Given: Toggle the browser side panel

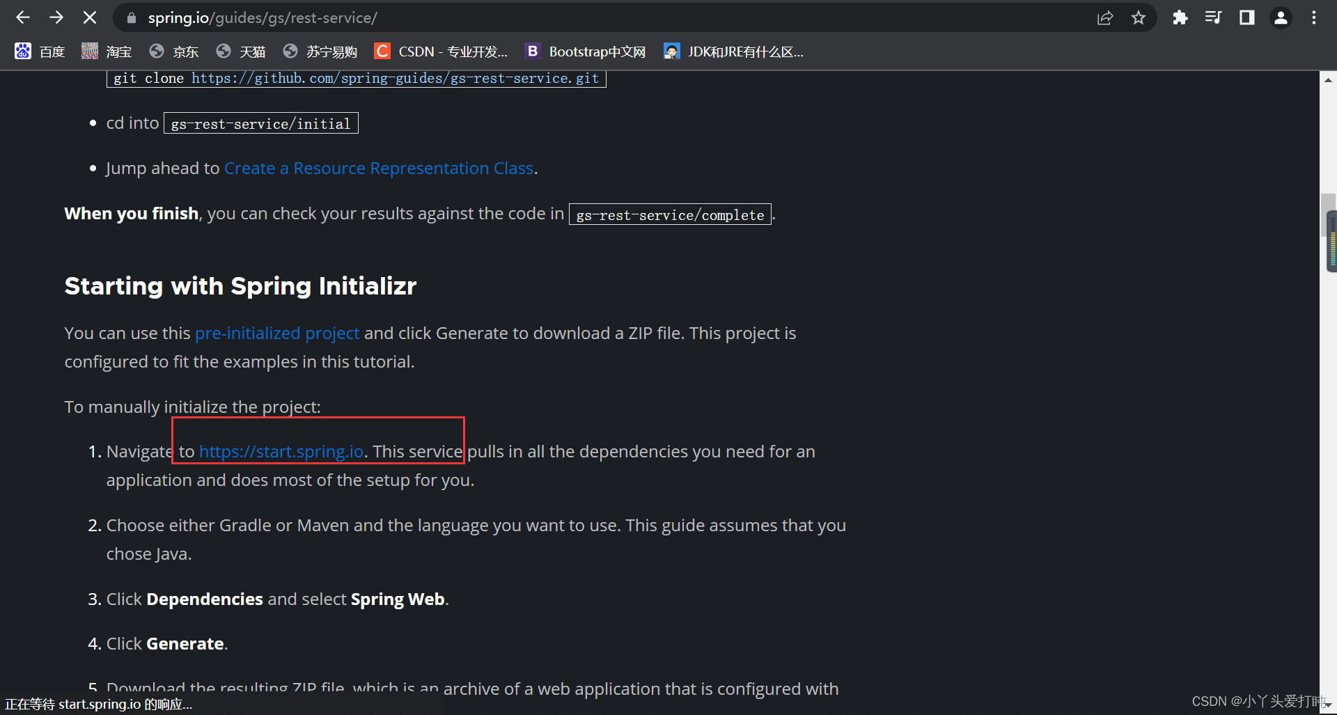Looking at the screenshot, I should (1246, 17).
